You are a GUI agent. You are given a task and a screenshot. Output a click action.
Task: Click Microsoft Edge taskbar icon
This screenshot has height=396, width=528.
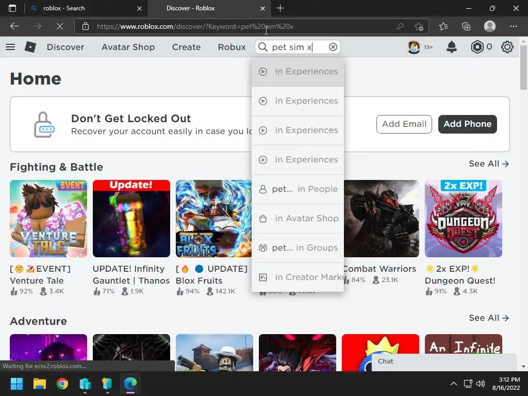(130, 384)
